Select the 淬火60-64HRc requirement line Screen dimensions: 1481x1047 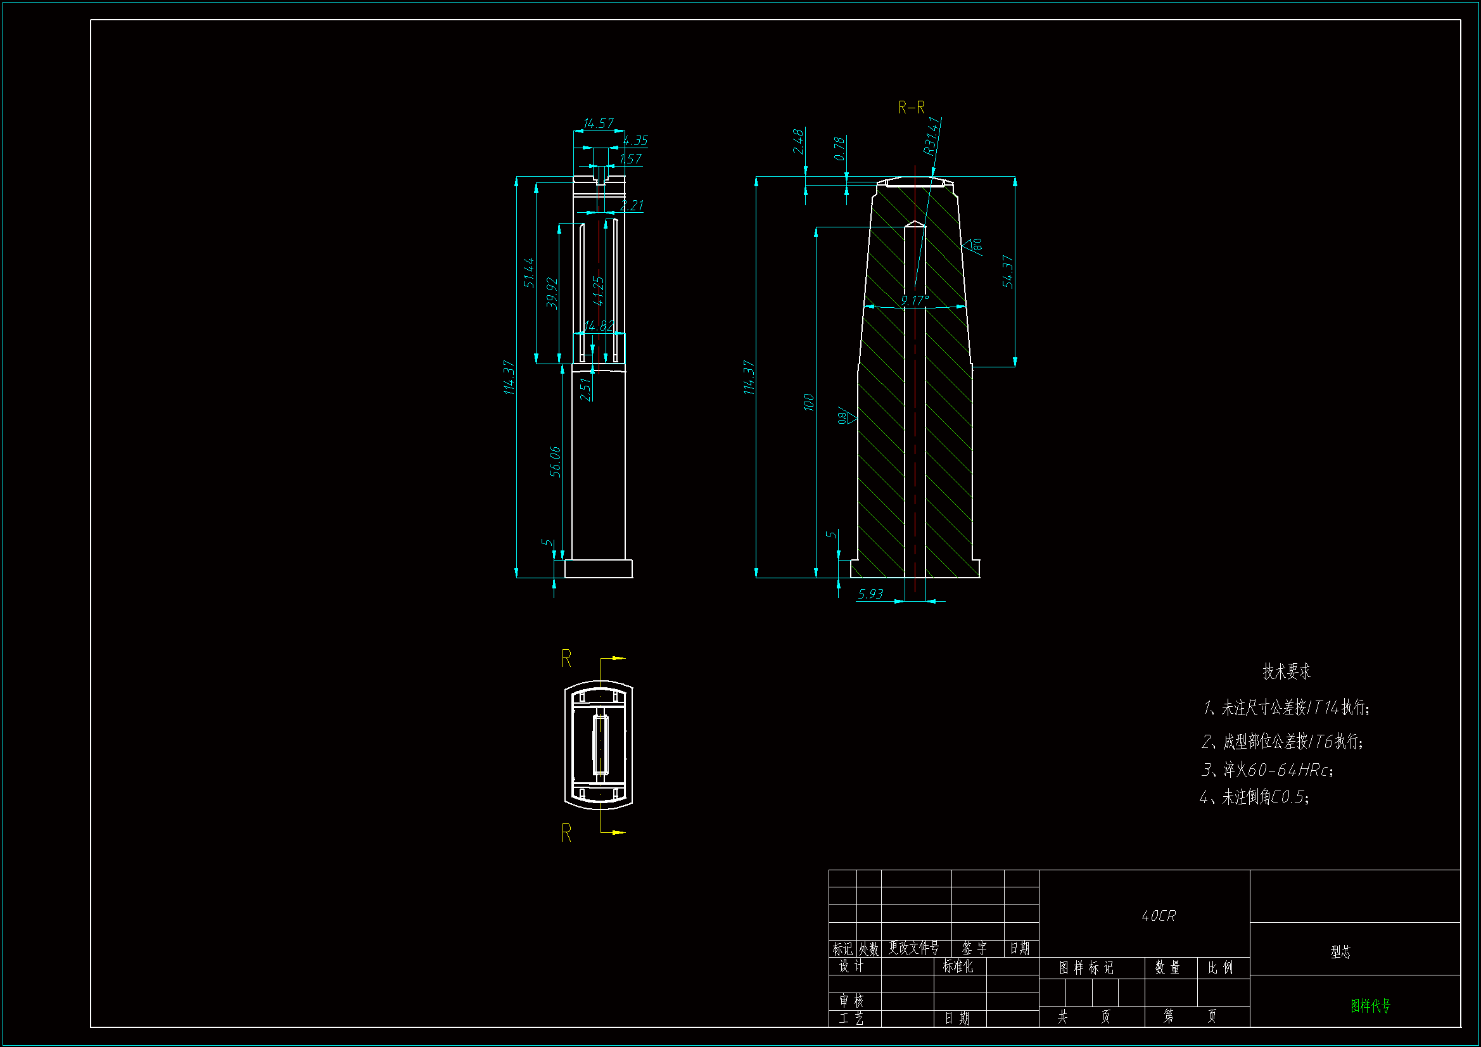(1267, 770)
